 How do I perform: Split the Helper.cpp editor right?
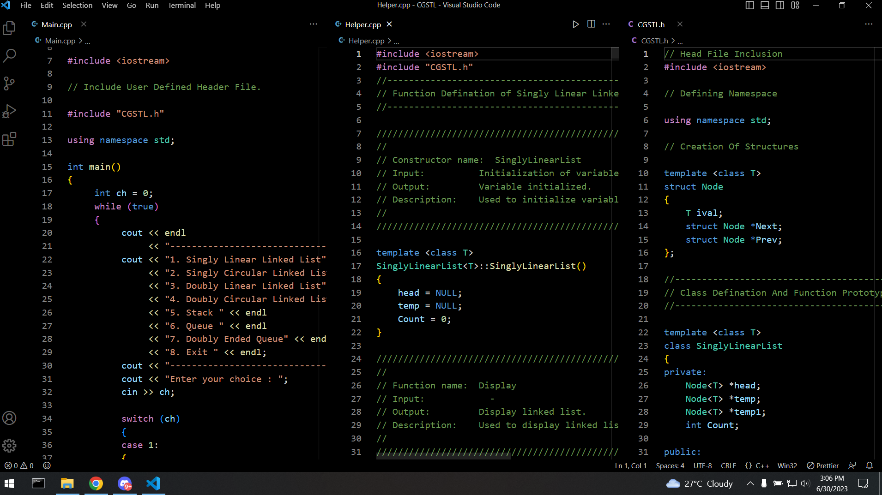tap(591, 24)
